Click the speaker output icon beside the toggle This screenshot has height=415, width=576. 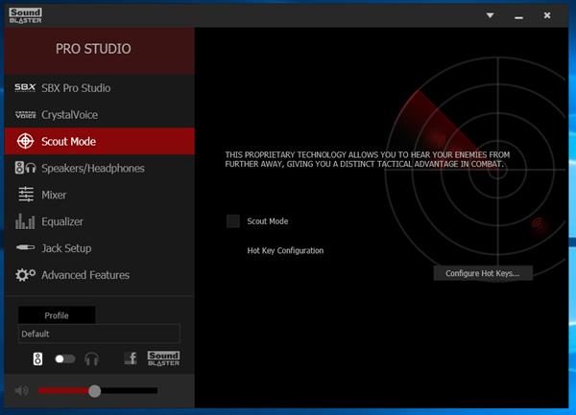click(37, 358)
